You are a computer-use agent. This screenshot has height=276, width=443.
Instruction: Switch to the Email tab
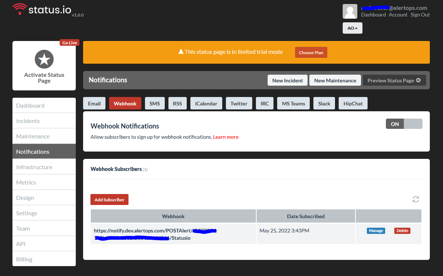94,104
